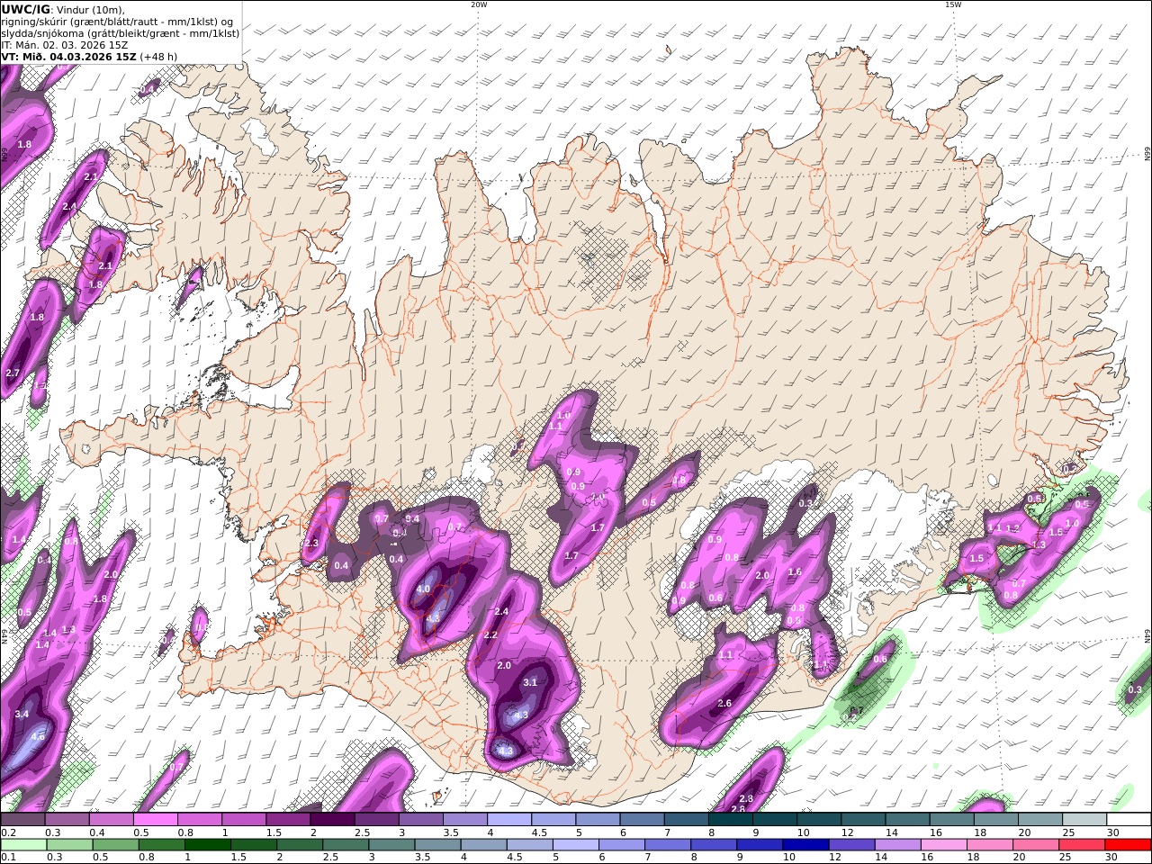This screenshot has height=864, width=1152.
Task: Click the light lavender swatch above 4 in upper row
Action: 508,820
